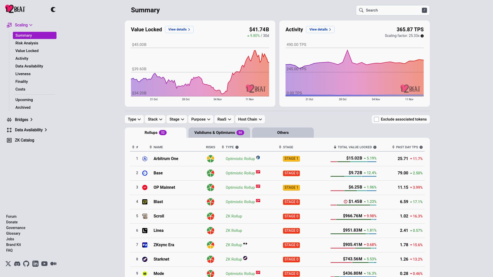Image resolution: width=493 pixels, height=277 pixels.
Task: Click the Type column info icon
Action: coord(237,147)
